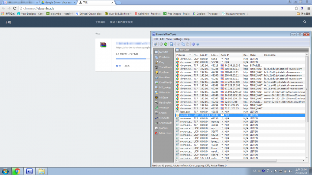Image resolution: width=312 pixels, height=175 pixels.
Task: Click the green forward arrow toolbar icon
Action: (166, 44)
